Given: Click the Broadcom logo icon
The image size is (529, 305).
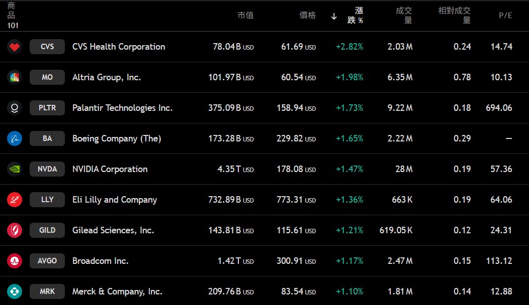Looking at the screenshot, I should 14,261.
